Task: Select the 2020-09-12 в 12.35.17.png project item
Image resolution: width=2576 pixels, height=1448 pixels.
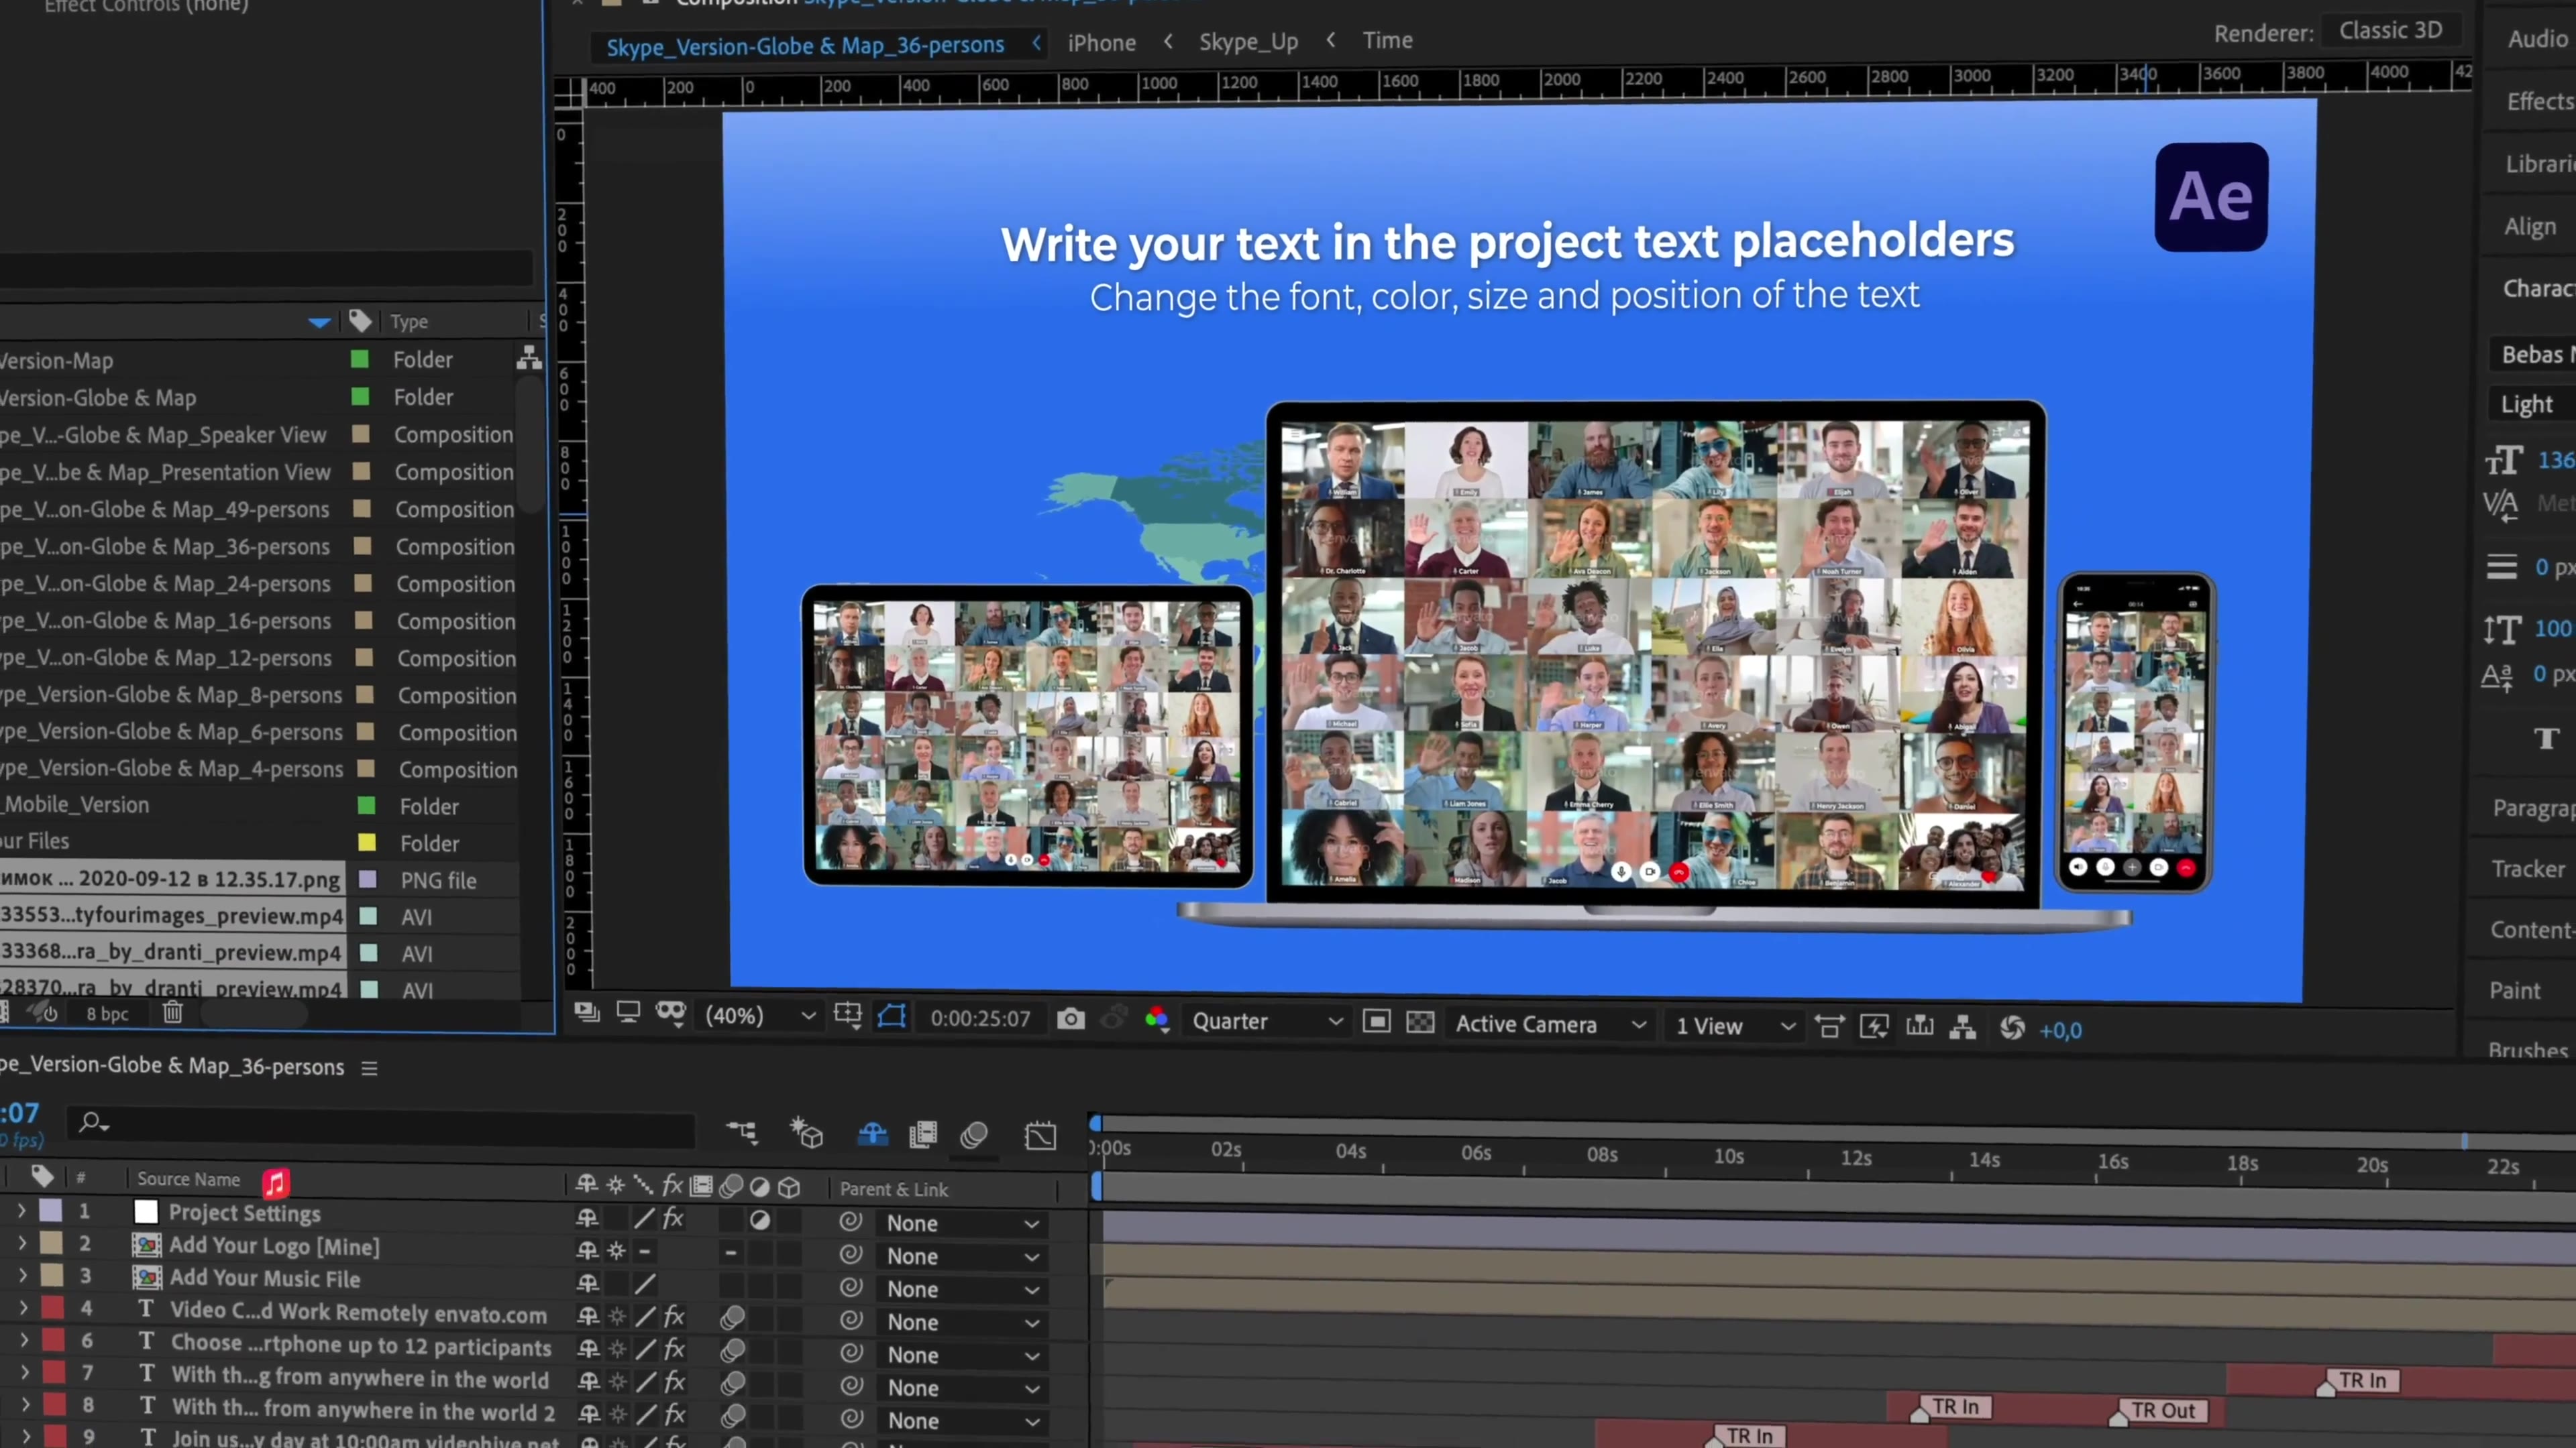Action: (171, 880)
